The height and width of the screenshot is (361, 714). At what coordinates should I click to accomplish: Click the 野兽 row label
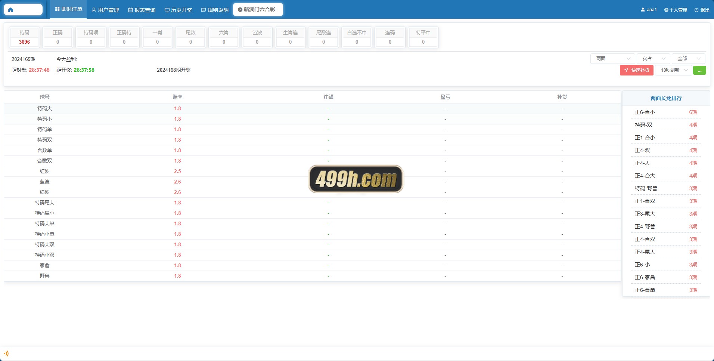tap(44, 276)
